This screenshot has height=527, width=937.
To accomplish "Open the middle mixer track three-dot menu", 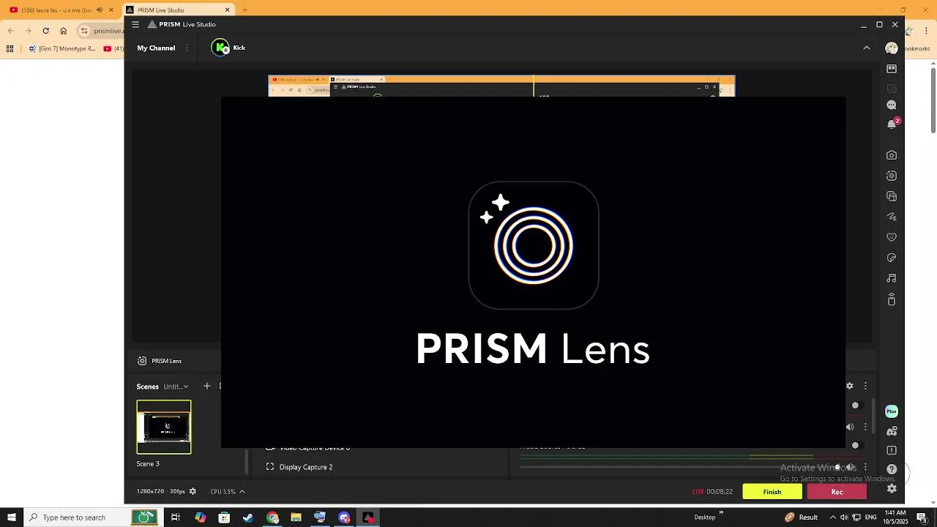I will tap(865, 427).
